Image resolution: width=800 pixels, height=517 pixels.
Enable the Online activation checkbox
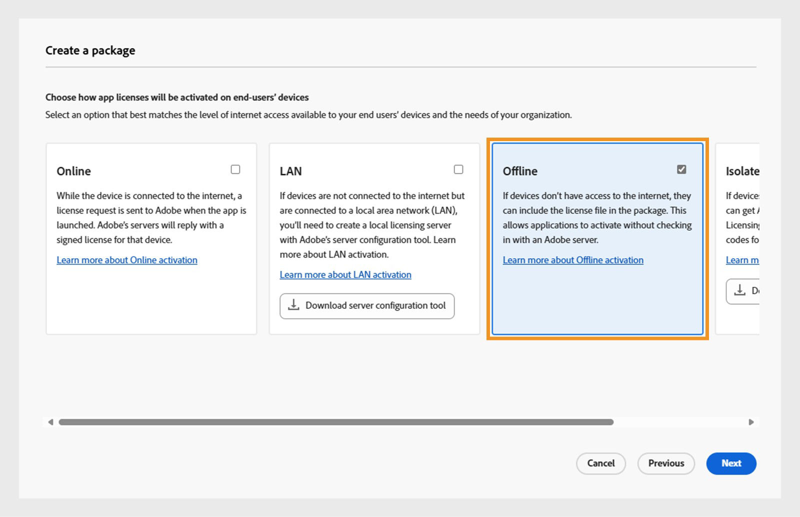pos(235,170)
